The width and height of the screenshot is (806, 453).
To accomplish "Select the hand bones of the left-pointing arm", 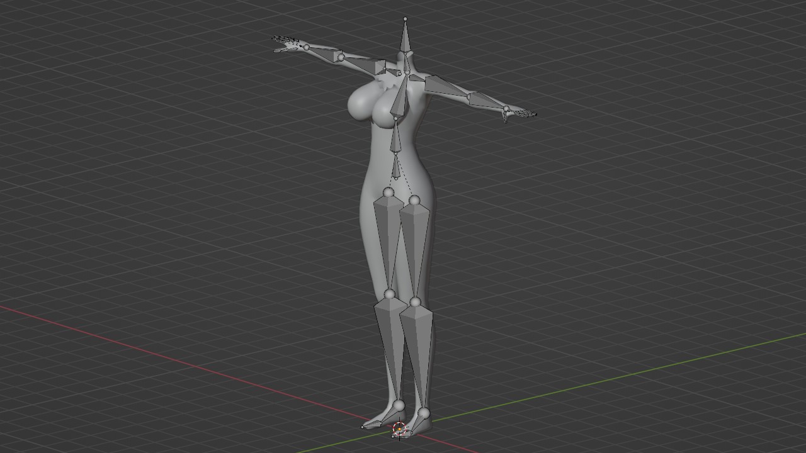I will click(287, 43).
